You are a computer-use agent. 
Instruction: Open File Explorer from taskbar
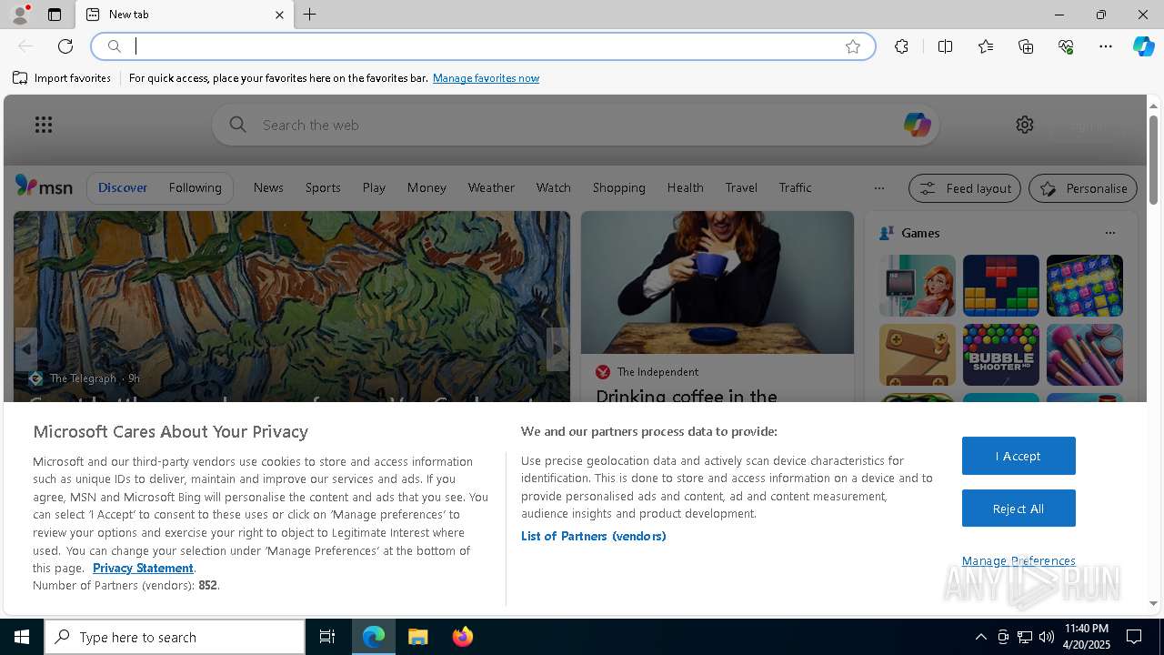coord(418,637)
